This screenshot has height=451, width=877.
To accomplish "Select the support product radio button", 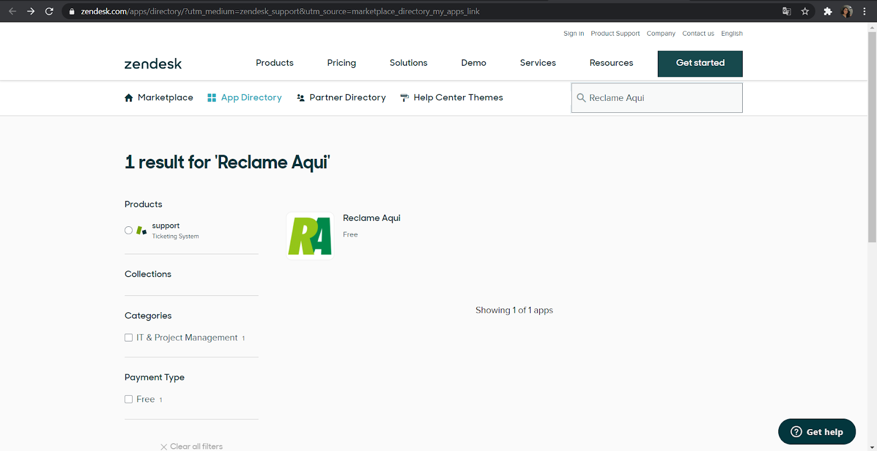I will click(128, 230).
